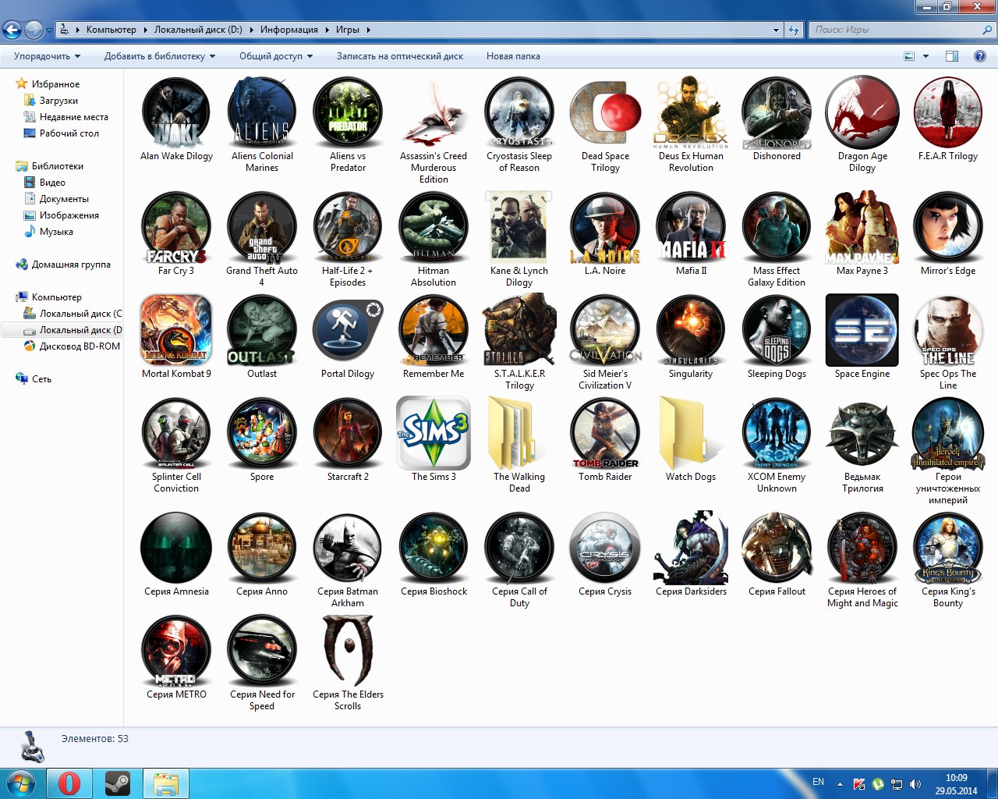Screen dimensions: 998x799
Task: Click the Mafia II game icon
Action: pos(691,227)
